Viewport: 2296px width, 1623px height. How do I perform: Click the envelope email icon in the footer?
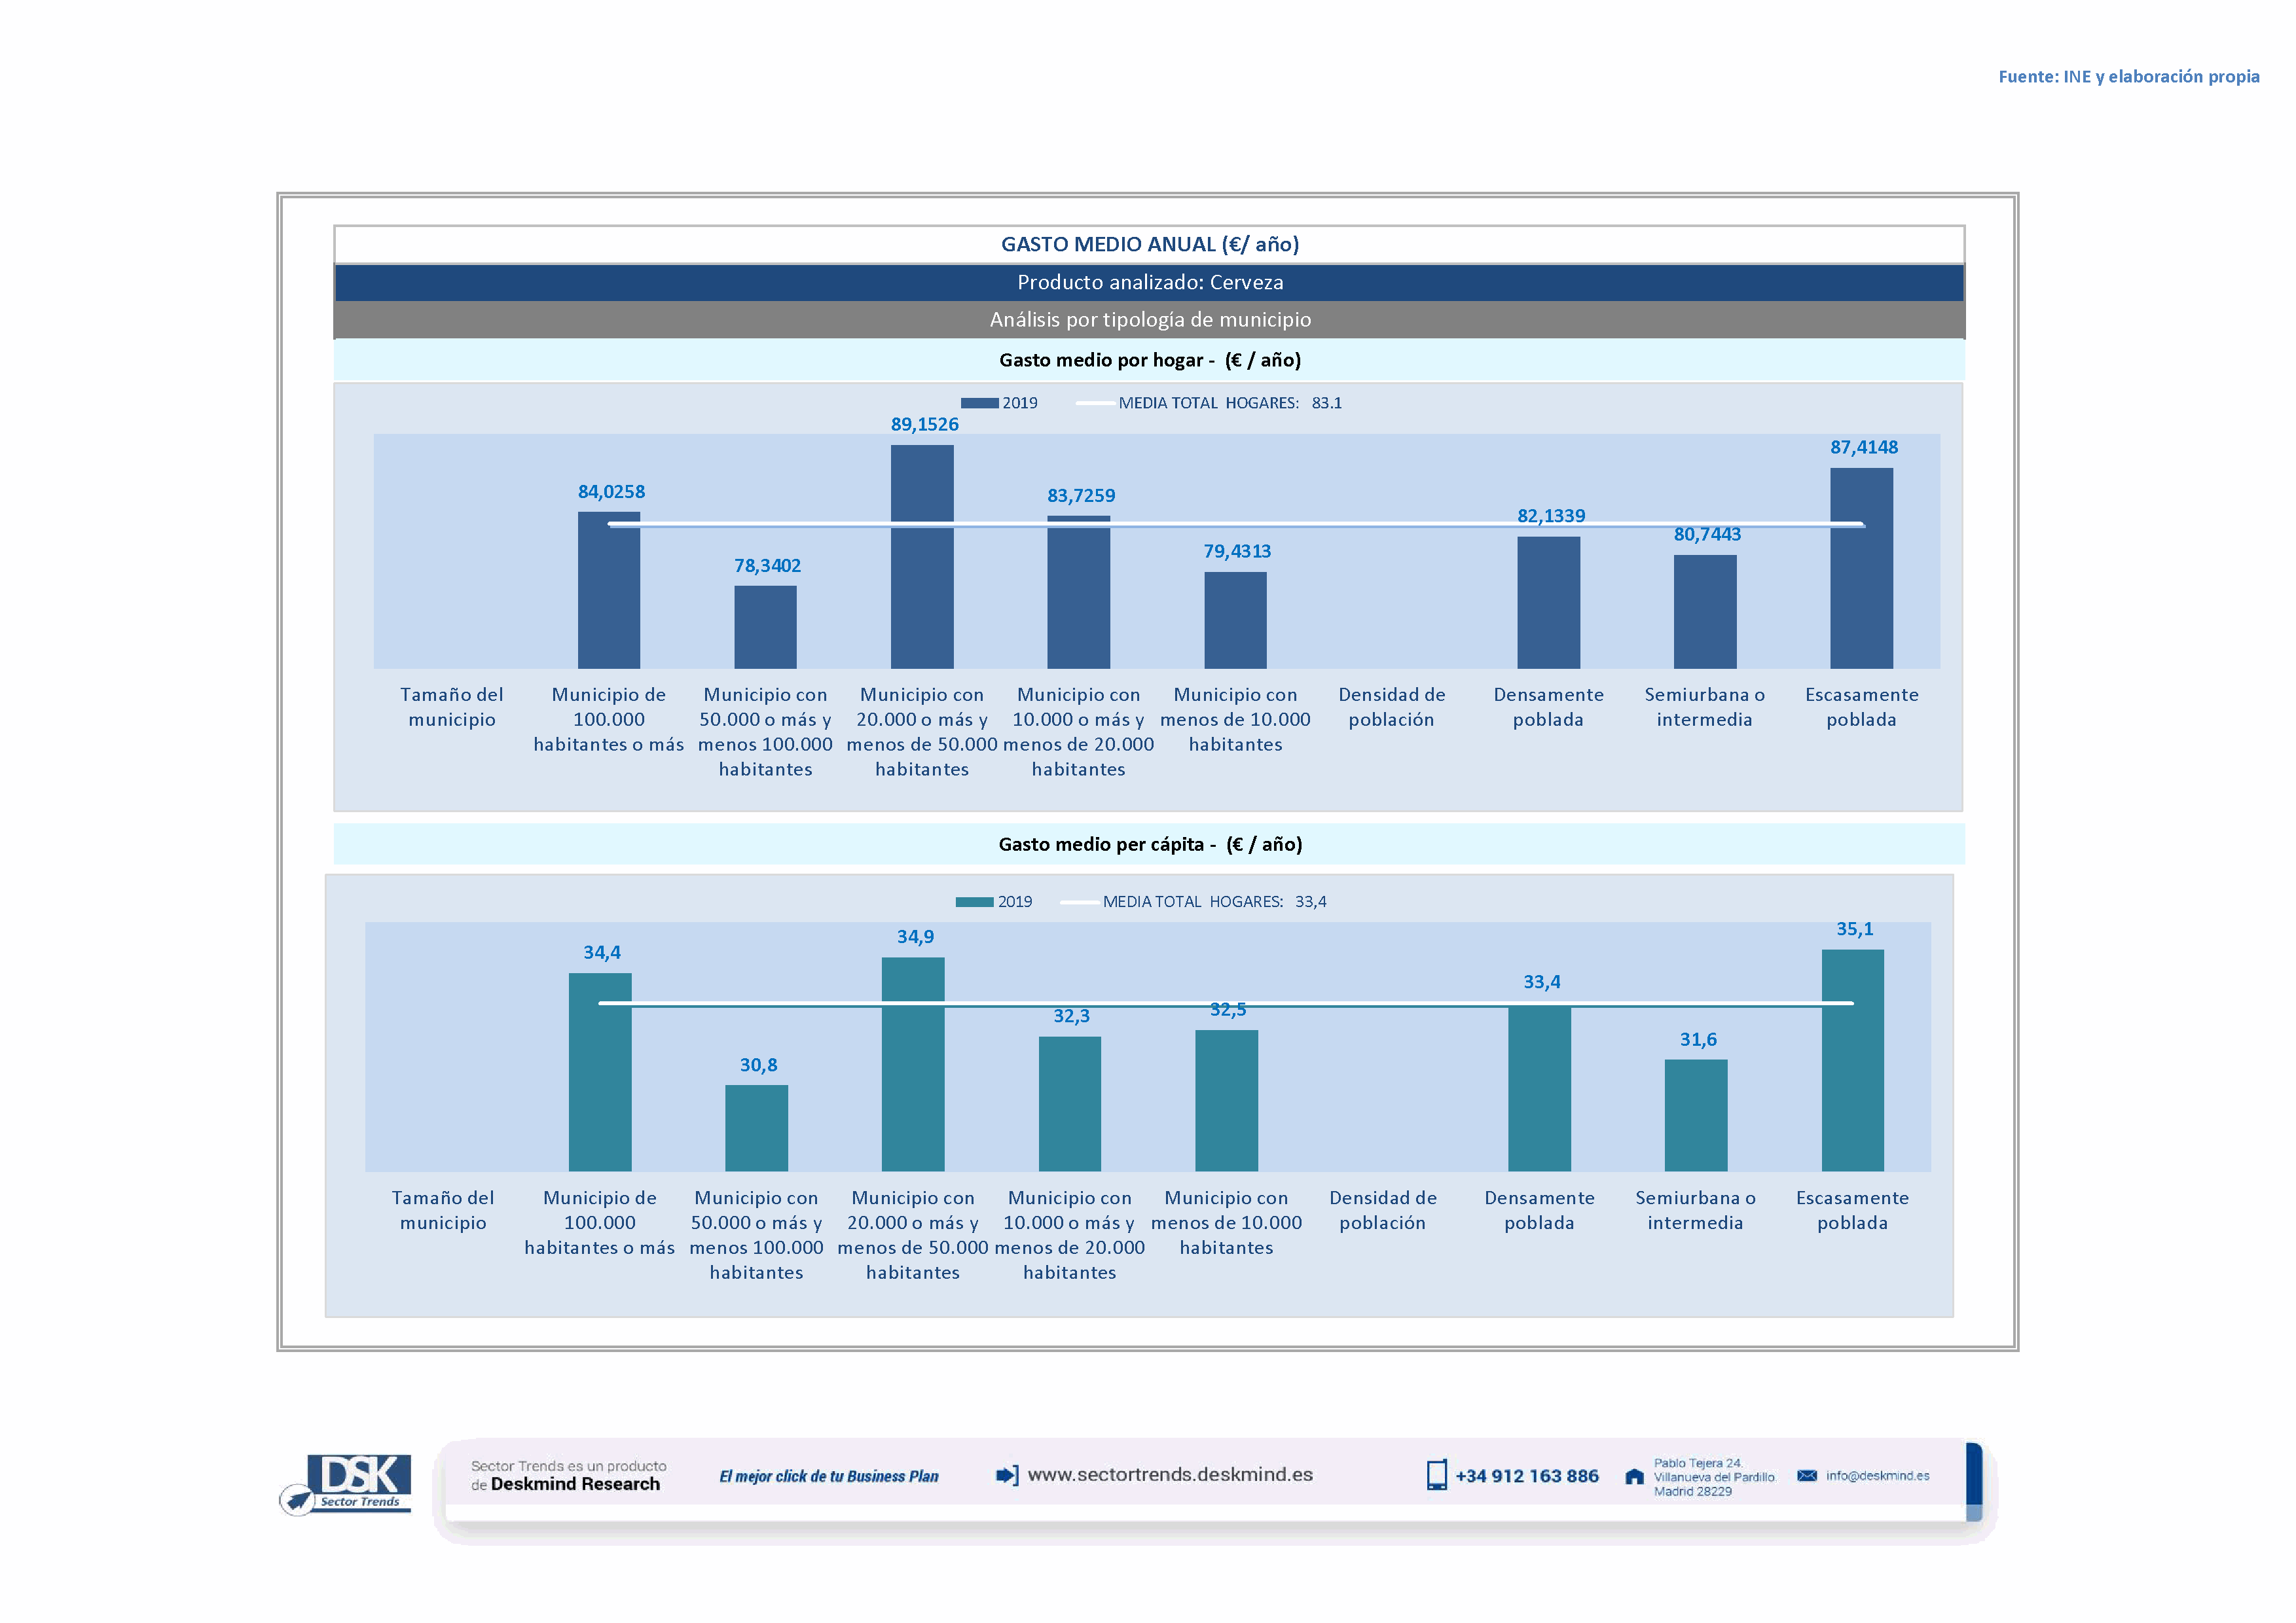pyautogui.click(x=1806, y=1475)
